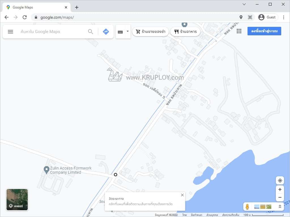Viewport: 290px width, 217px height.
Task: Select the ร้านอาหาร category chip
Action: coord(185,32)
